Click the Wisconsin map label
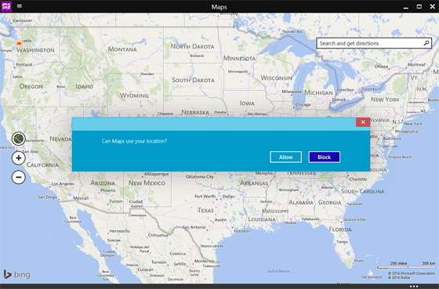 pos(276,78)
